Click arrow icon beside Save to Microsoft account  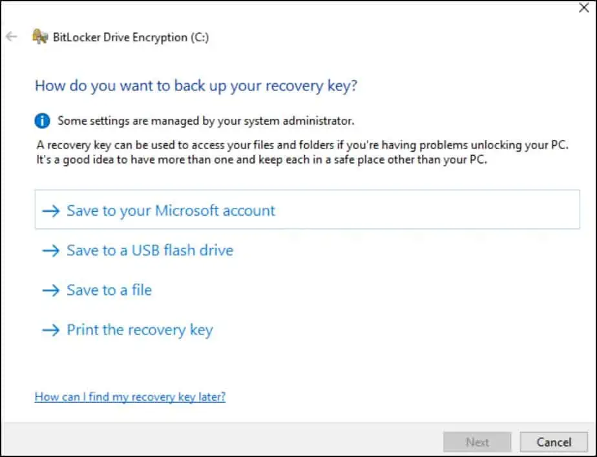50,211
